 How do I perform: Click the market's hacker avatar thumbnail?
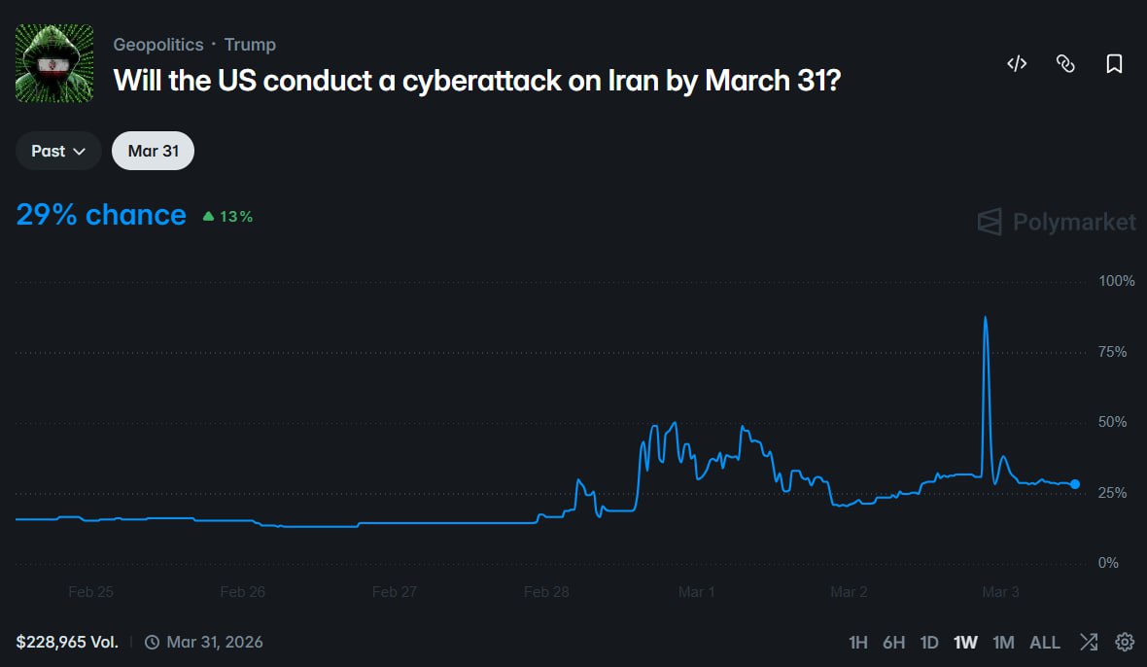pos(53,62)
